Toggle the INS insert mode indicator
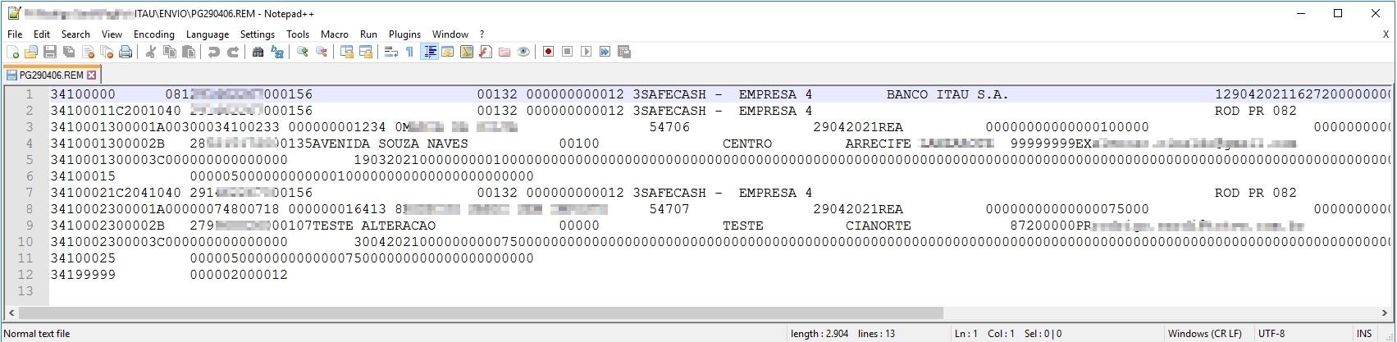The height and width of the screenshot is (342, 1397). click(x=1364, y=334)
